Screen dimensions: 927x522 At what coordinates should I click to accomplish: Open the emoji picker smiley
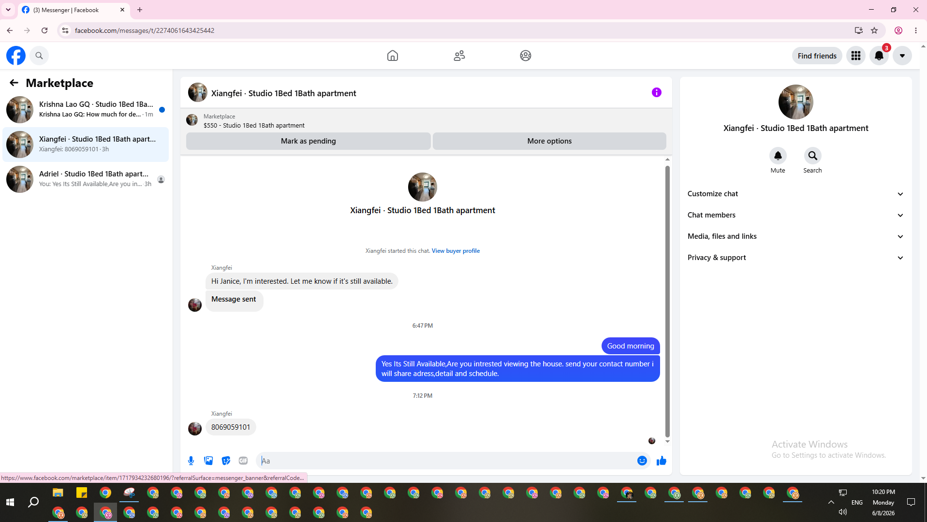coord(642,461)
